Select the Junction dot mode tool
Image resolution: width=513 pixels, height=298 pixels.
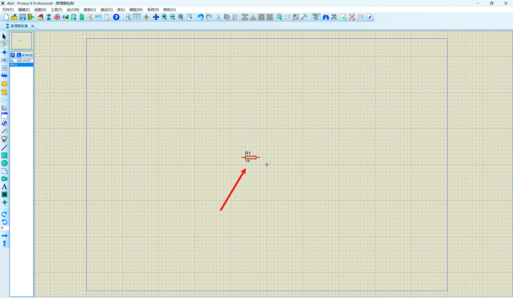4,53
